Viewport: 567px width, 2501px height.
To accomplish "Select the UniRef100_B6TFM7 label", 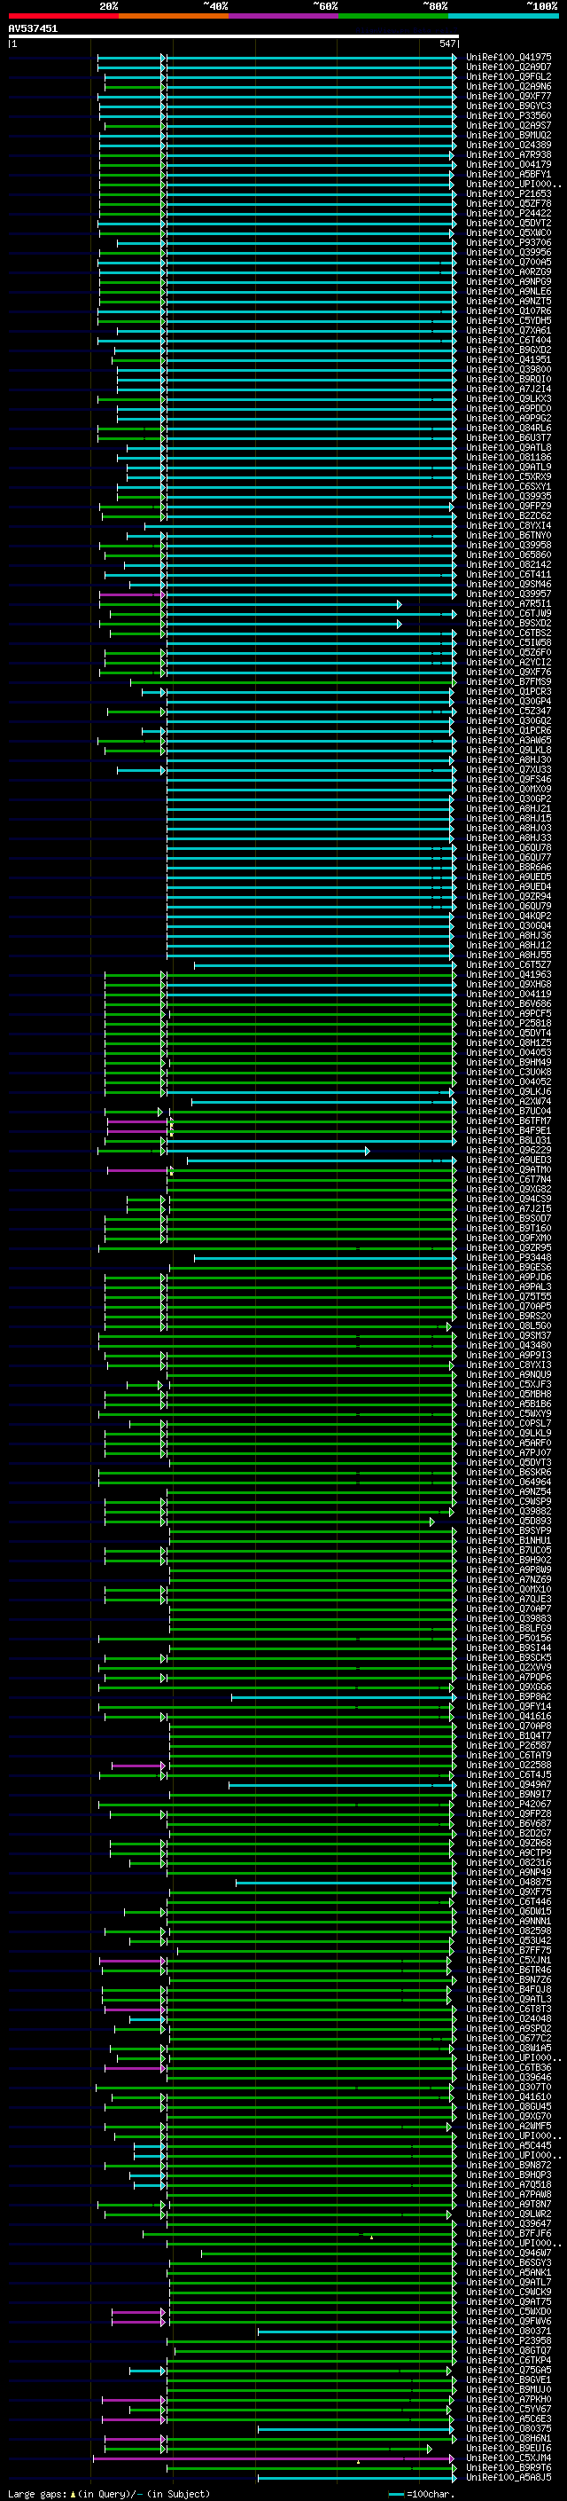I will 509,1121.
